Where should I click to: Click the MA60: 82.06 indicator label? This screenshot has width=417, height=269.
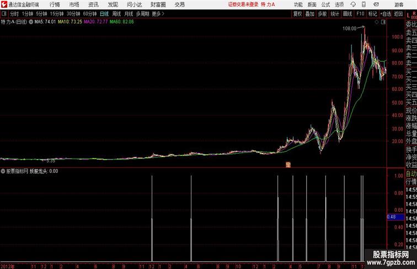click(122, 22)
